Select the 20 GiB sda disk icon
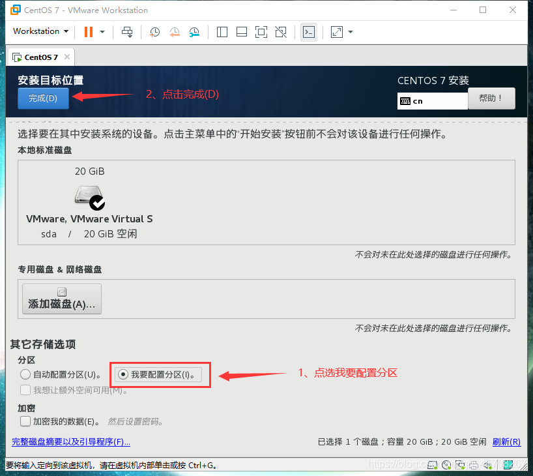This screenshot has width=533, height=476. point(89,198)
